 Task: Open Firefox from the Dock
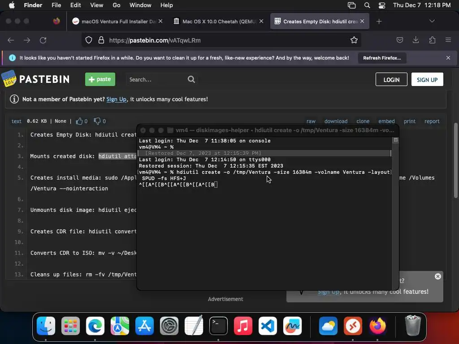(377, 326)
